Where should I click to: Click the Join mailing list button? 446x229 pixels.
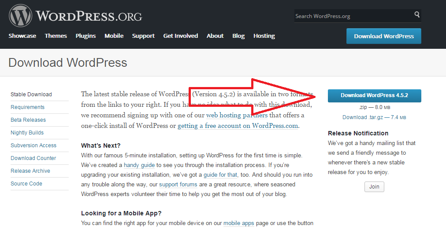[374, 187]
